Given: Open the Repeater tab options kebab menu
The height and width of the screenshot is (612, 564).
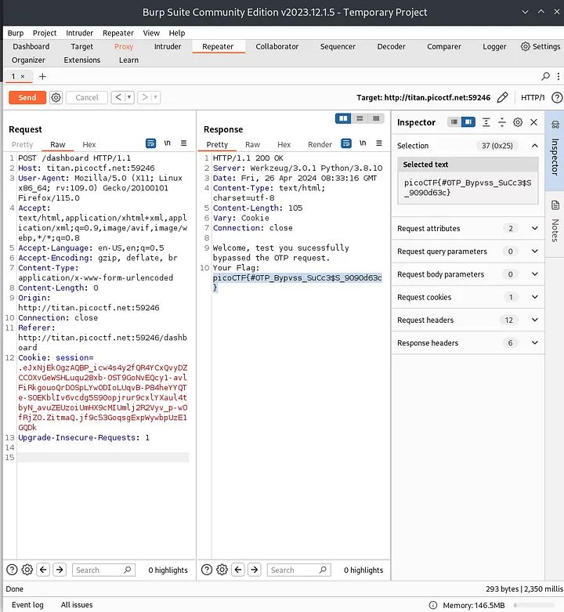Looking at the screenshot, I should pyautogui.click(x=559, y=77).
